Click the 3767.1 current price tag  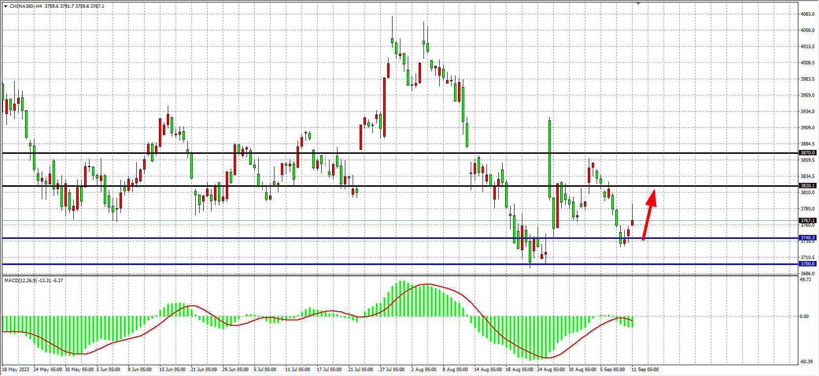pyautogui.click(x=808, y=221)
